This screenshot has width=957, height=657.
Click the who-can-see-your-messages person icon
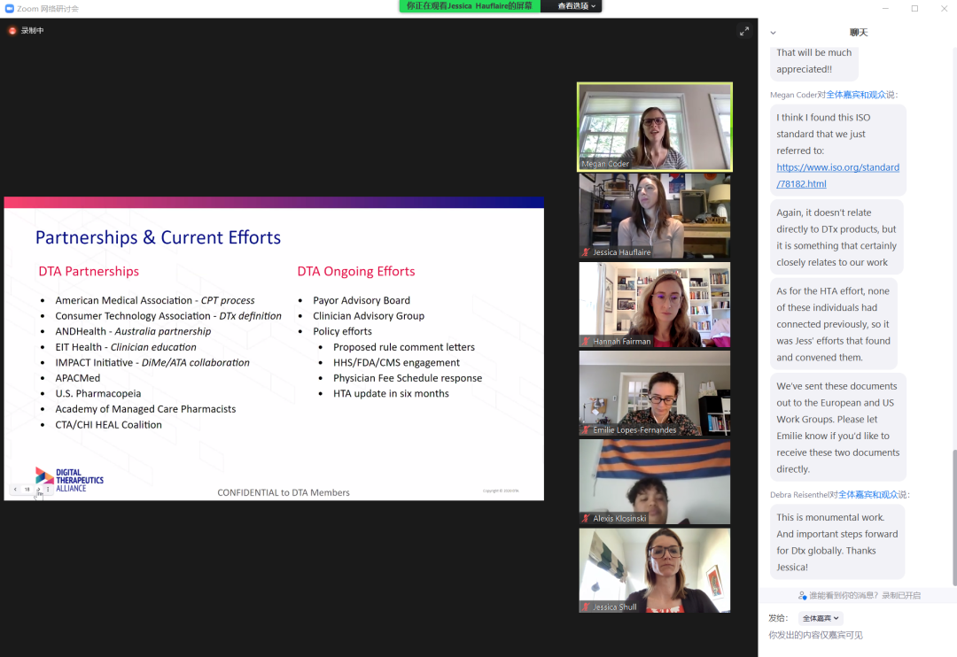coord(802,596)
